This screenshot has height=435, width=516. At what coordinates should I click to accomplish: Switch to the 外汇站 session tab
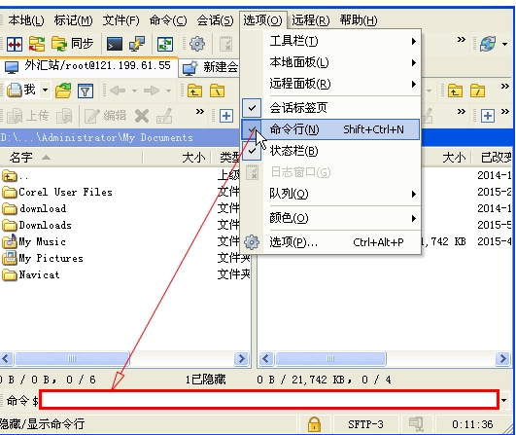coord(88,66)
